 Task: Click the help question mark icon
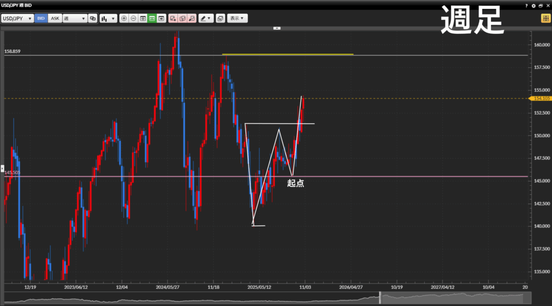pyautogui.click(x=526, y=5)
